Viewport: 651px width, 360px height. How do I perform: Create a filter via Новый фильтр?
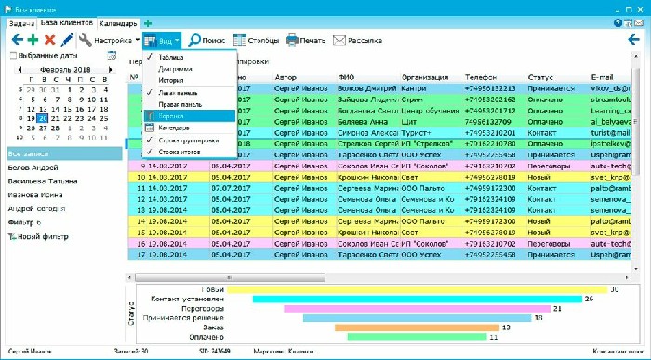(x=38, y=236)
